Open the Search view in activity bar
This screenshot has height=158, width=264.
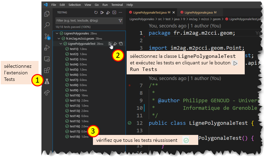[47, 25]
